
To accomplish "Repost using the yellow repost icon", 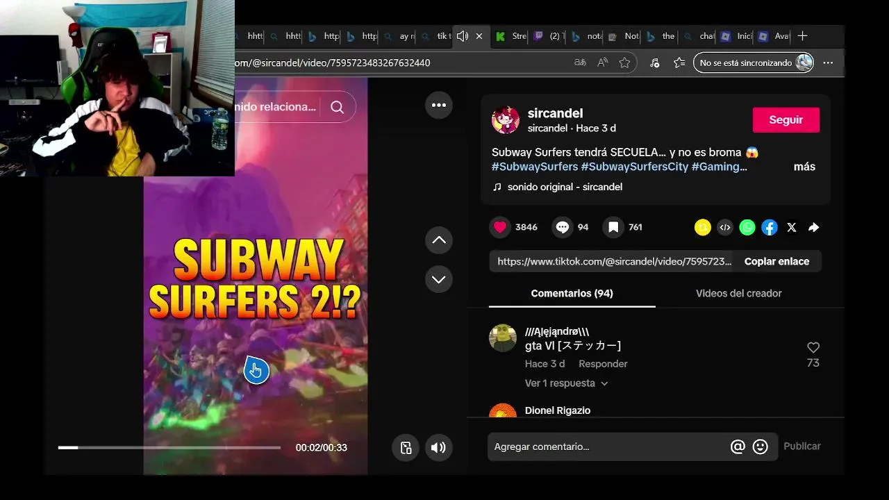I will tap(703, 227).
